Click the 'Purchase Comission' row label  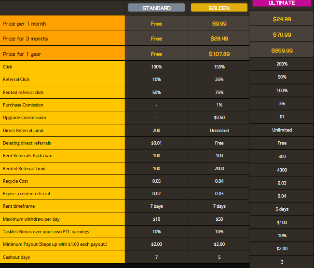(23, 105)
